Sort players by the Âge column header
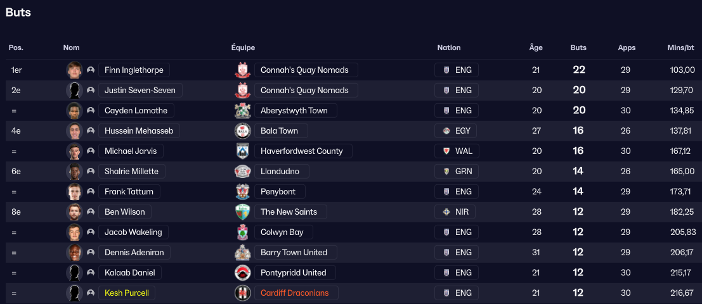 click(x=536, y=47)
